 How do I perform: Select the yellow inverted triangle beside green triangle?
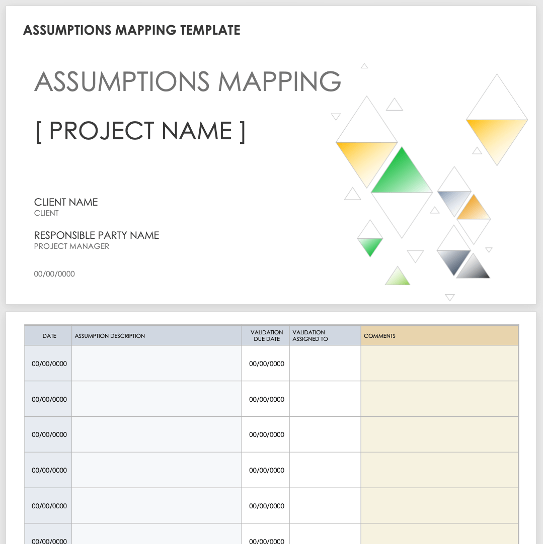[x=365, y=158]
